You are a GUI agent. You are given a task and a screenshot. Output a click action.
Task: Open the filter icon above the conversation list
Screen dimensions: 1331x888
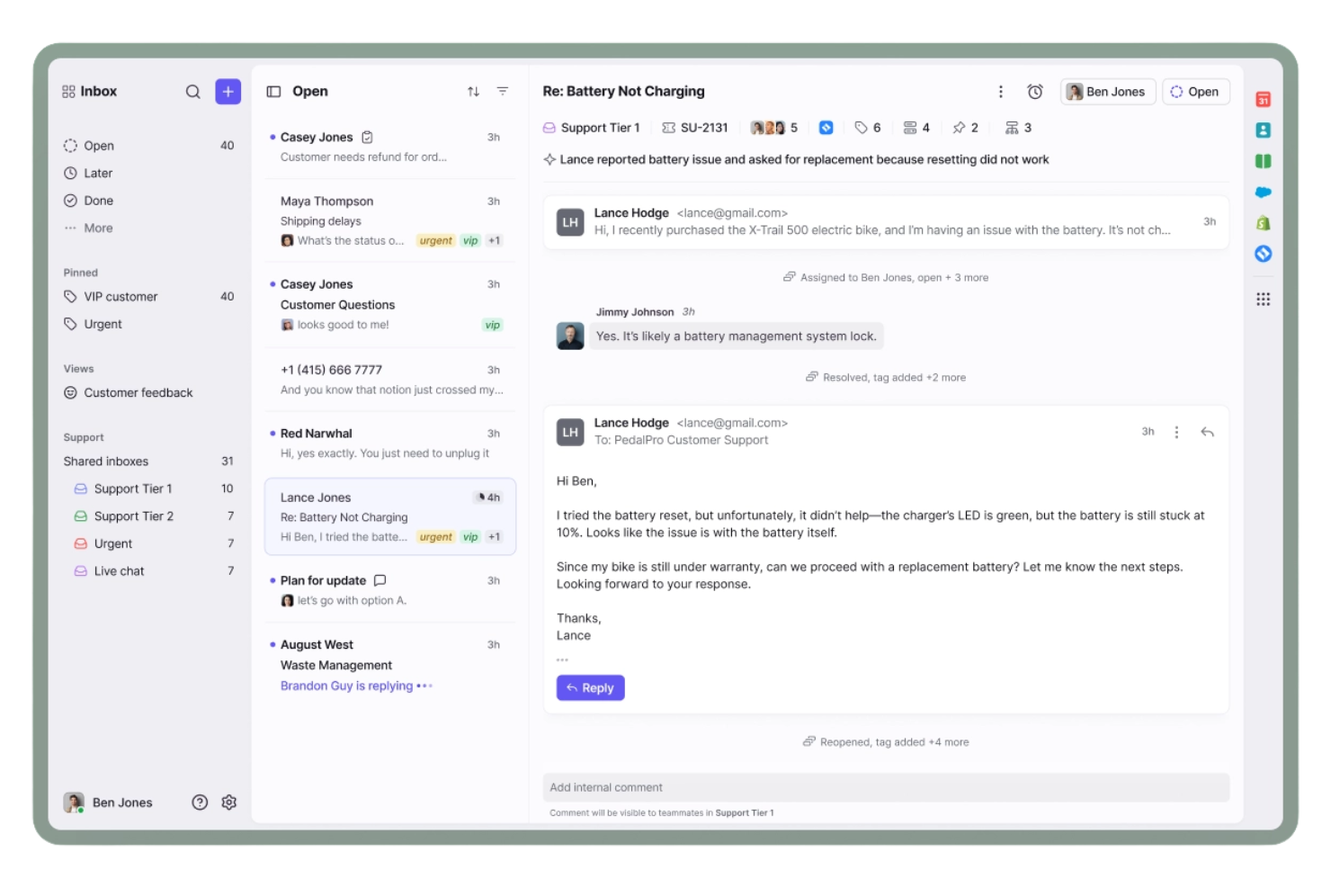[501, 91]
